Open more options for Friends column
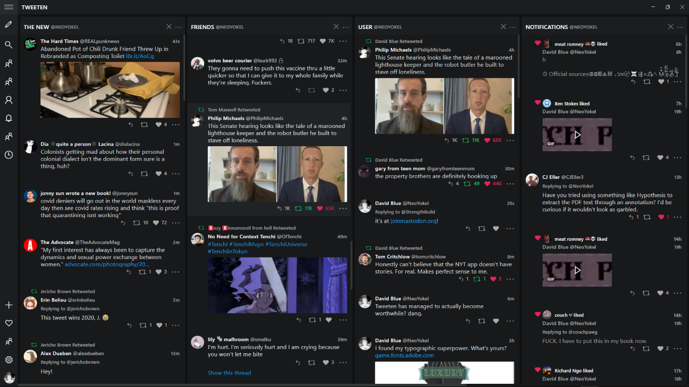This screenshot has height=387, width=689. pyautogui.click(x=346, y=27)
